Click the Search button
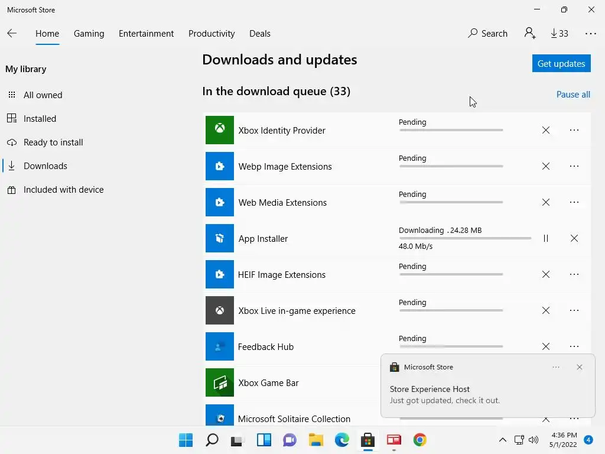 tap(487, 34)
